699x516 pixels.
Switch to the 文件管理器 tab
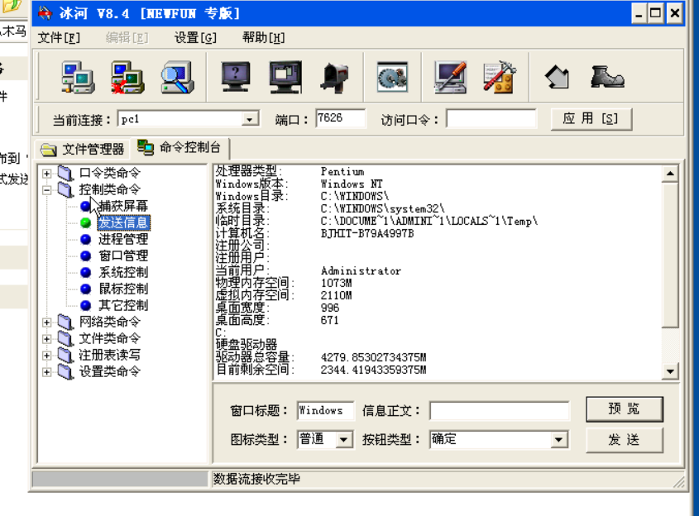pos(83,150)
